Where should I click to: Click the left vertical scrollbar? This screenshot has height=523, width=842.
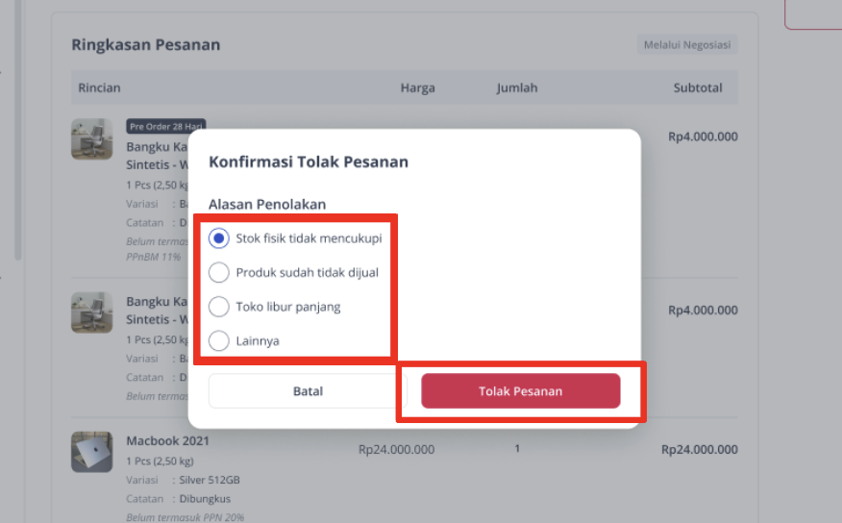17,129
